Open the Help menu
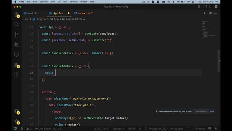Viewport: 232px width, 131px height. (x=92, y=2)
